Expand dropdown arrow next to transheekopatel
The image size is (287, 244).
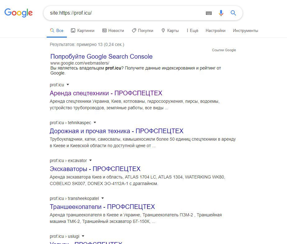[x=103, y=198]
